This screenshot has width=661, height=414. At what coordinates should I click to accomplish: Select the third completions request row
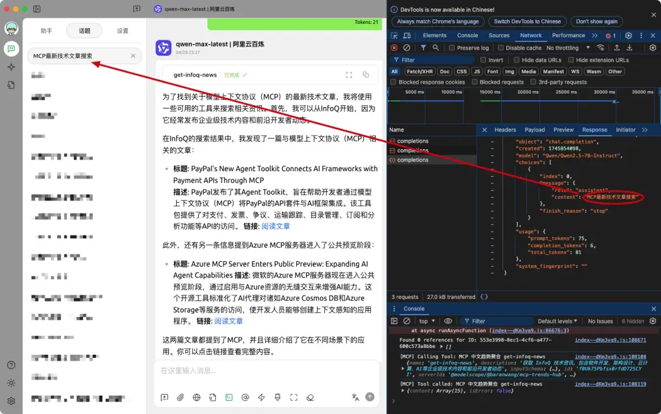[432, 160]
